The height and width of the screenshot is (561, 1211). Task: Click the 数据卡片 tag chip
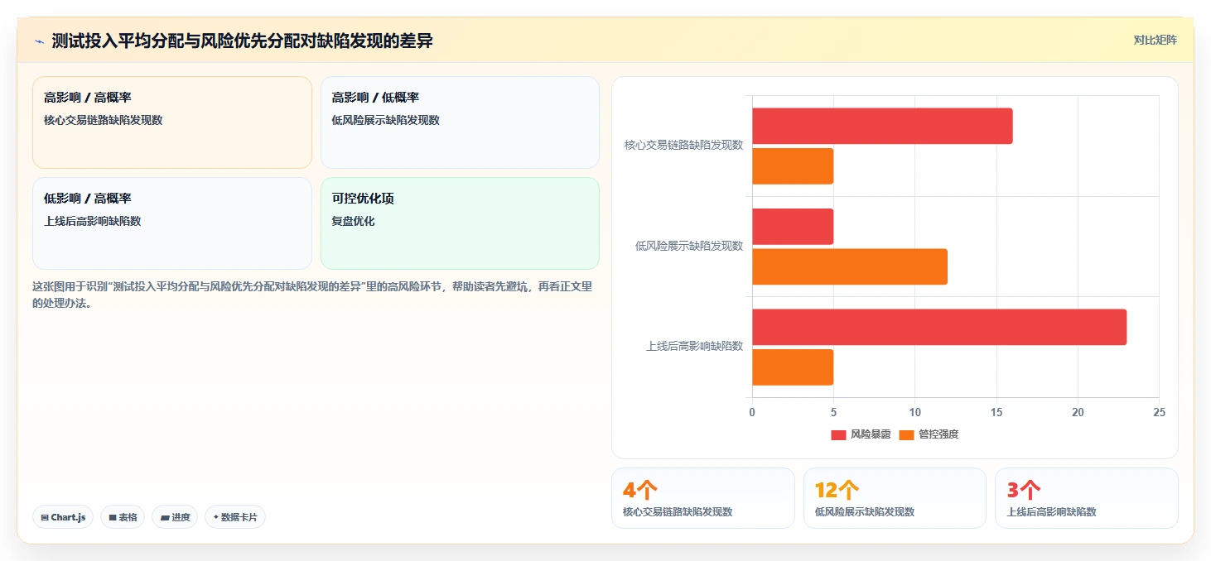[x=235, y=517]
